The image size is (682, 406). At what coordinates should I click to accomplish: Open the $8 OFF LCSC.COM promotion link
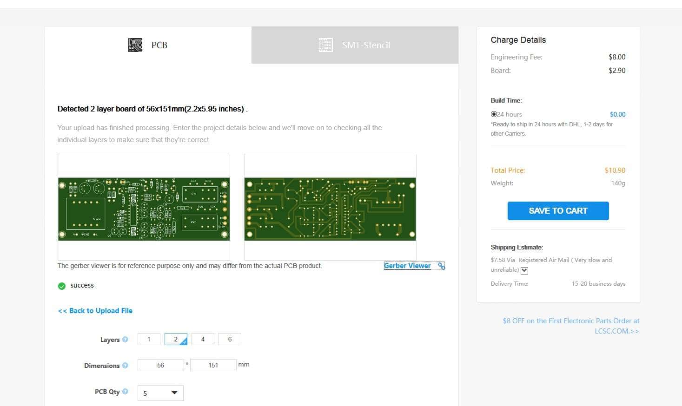571,326
